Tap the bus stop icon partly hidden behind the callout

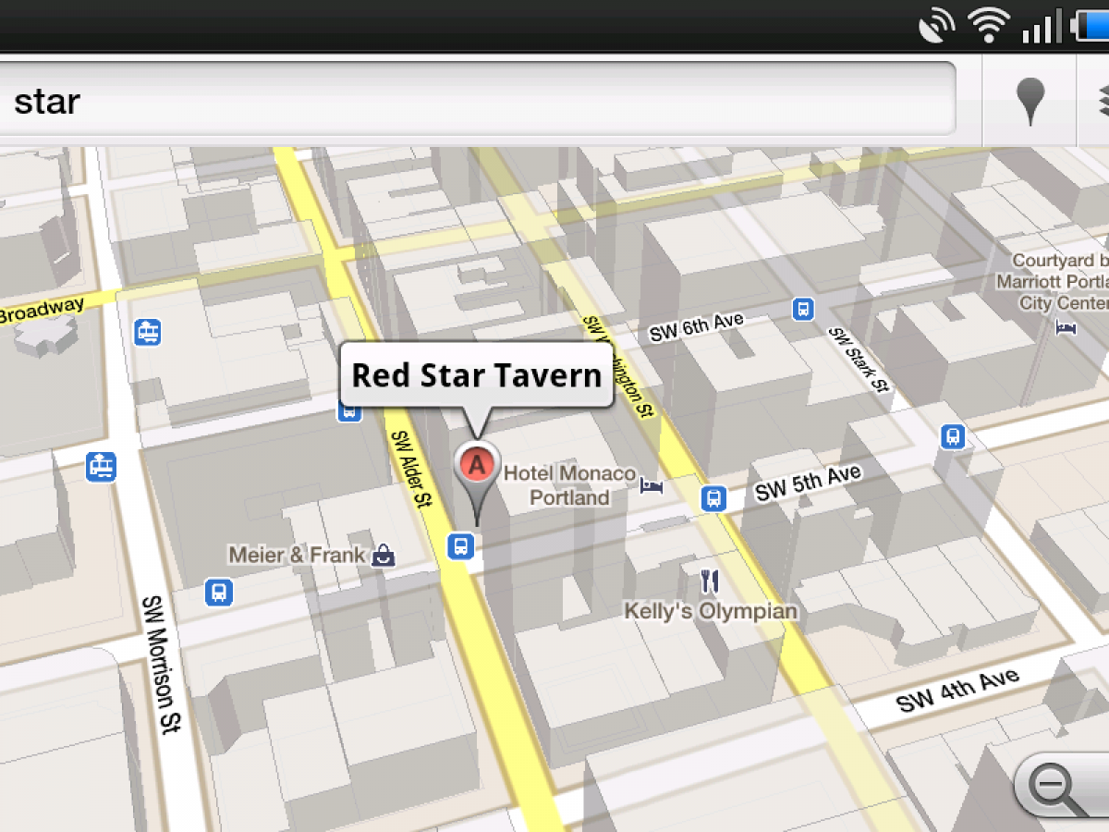pyautogui.click(x=349, y=410)
